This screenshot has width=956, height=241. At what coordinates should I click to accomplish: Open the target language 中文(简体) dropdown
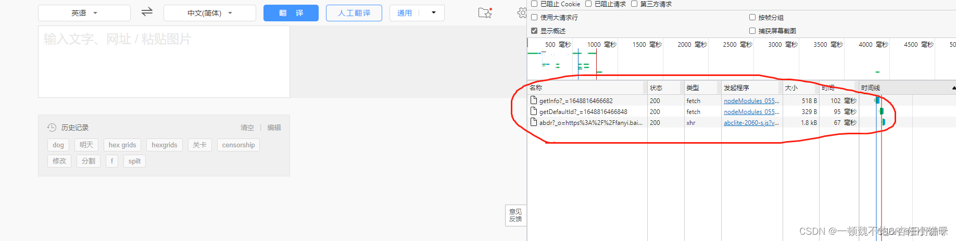tap(210, 13)
